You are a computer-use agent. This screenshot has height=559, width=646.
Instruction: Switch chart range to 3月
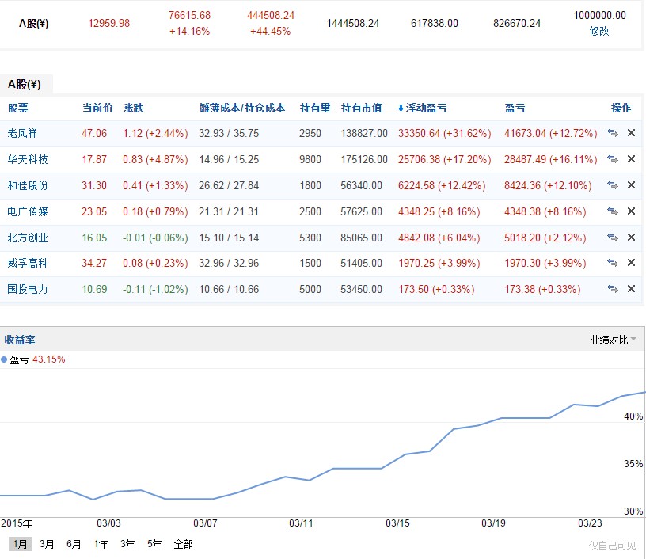coord(47,544)
